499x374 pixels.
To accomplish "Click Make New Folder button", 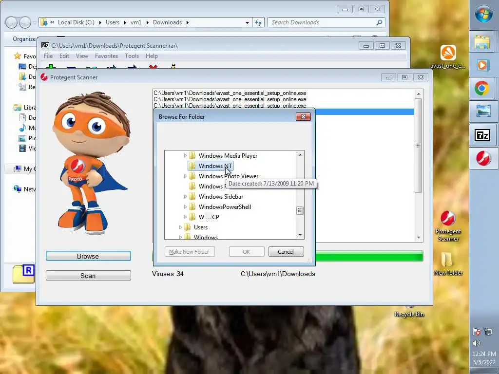I will pyautogui.click(x=190, y=252).
